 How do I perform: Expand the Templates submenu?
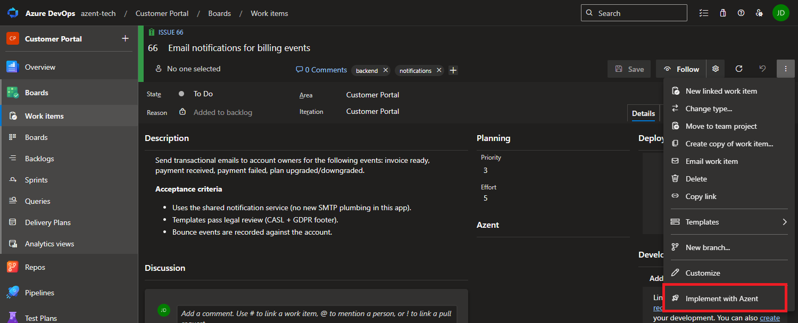729,222
